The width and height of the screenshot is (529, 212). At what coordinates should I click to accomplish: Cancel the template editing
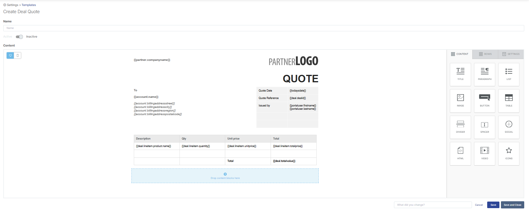pyautogui.click(x=479, y=205)
